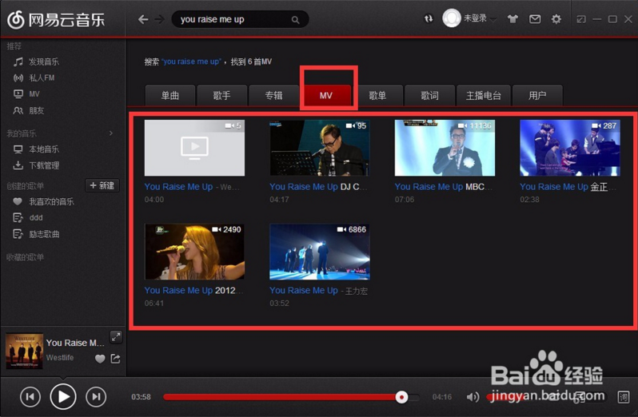This screenshot has height=417, width=638.
Task: Switch to the 歌单 tab
Action: tap(377, 96)
